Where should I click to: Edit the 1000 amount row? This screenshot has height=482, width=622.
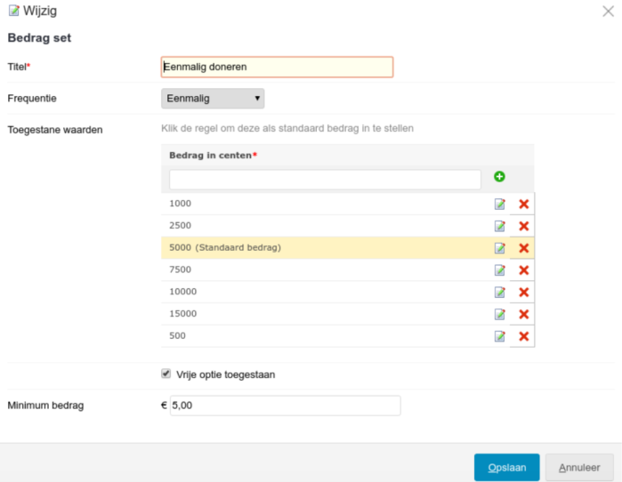coord(500,205)
